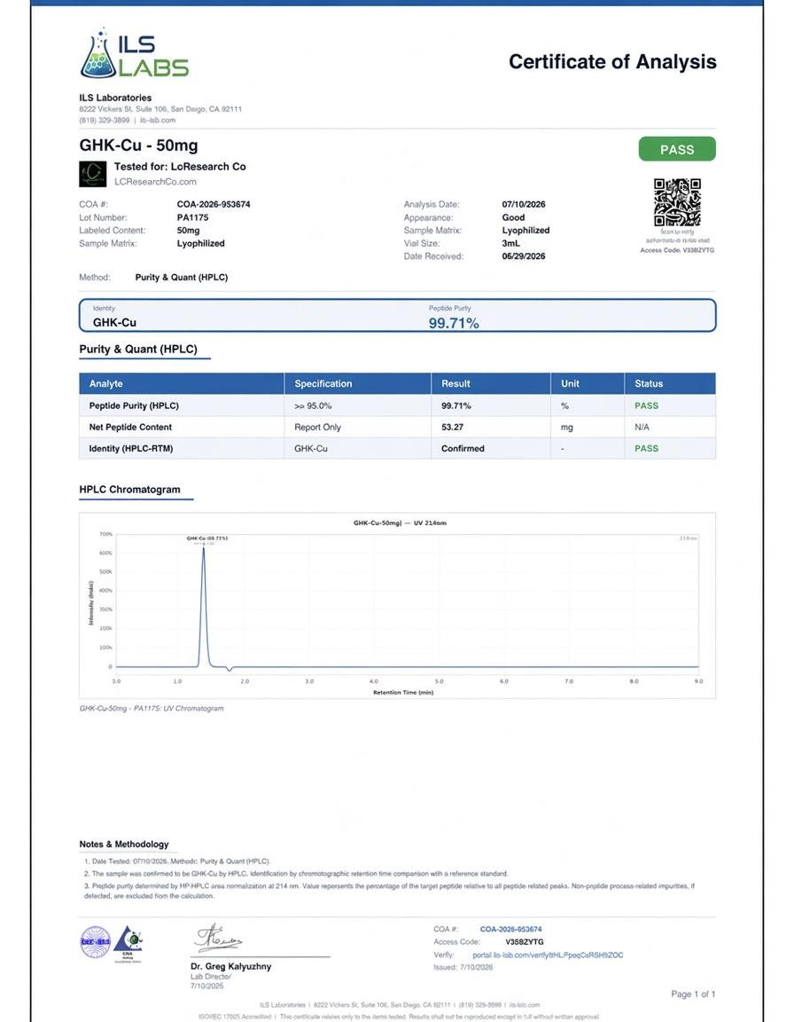
Task: Select the Net Peptide Content row
Action: pos(398,427)
